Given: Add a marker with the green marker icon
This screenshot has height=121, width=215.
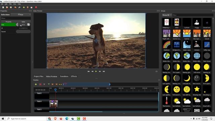Looking at the screenshot, I should coord(49,84).
